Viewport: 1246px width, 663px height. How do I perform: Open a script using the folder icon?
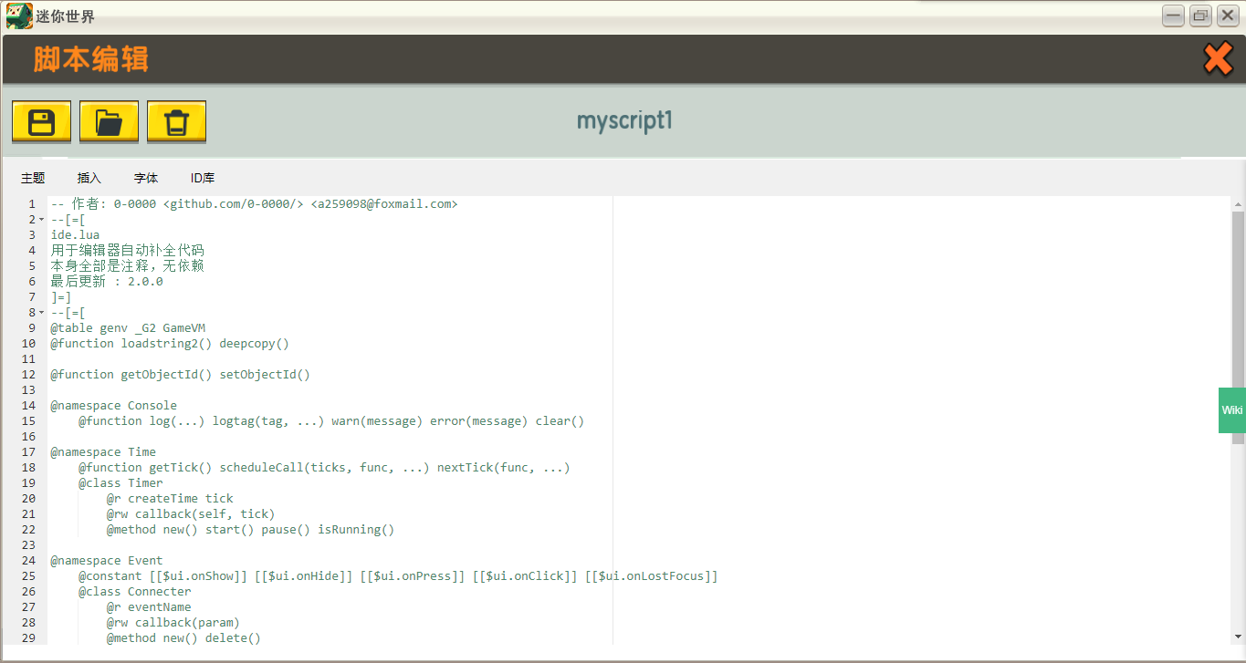click(109, 121)
